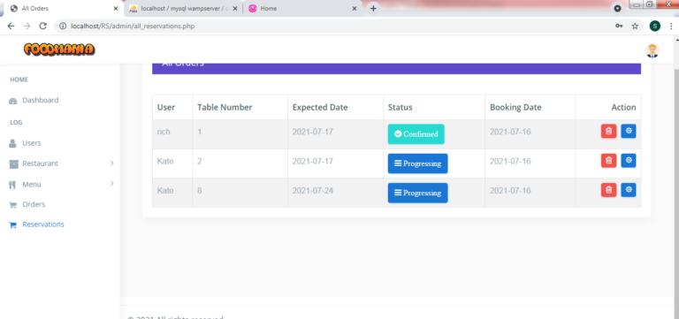Open settings for rich's reservation
This screenshot has width=679, height=319.
[629, 131]
